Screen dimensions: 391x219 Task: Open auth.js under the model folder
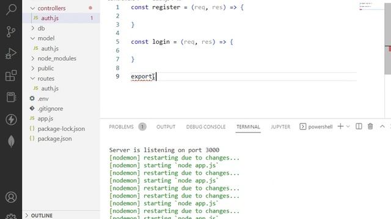tap(61, 49)
